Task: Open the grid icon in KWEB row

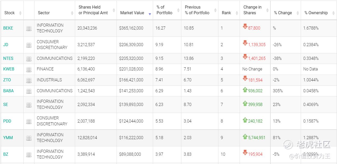Action: click(x=29, y=70)
